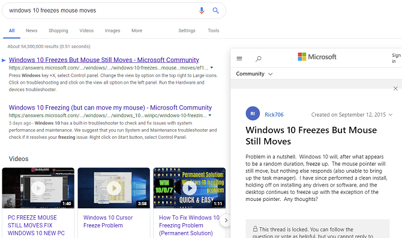Open the Microsoft hamburger menu icon
Image resolution: width=402 pixels, height=238 pixels.
tap(239, 59)
